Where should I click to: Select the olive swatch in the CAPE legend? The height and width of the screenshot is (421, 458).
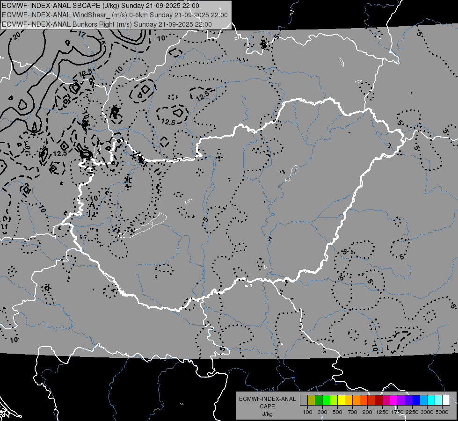[312, 400]
